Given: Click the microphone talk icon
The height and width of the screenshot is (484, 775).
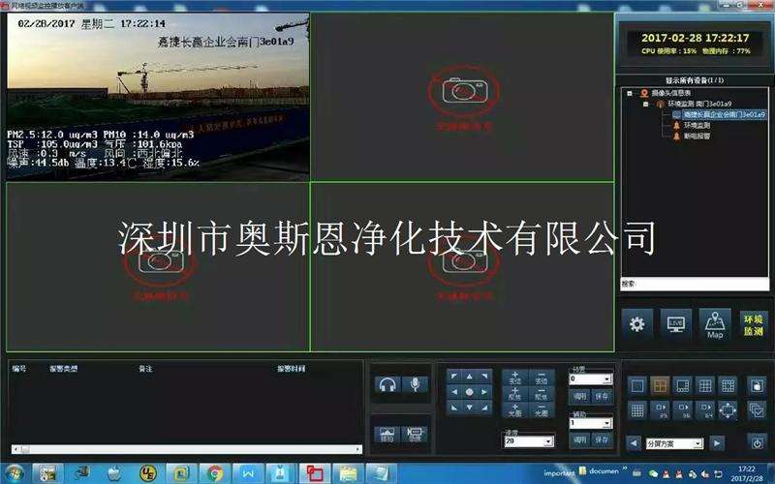Looking at the screenshot, I should coord(415,384).
